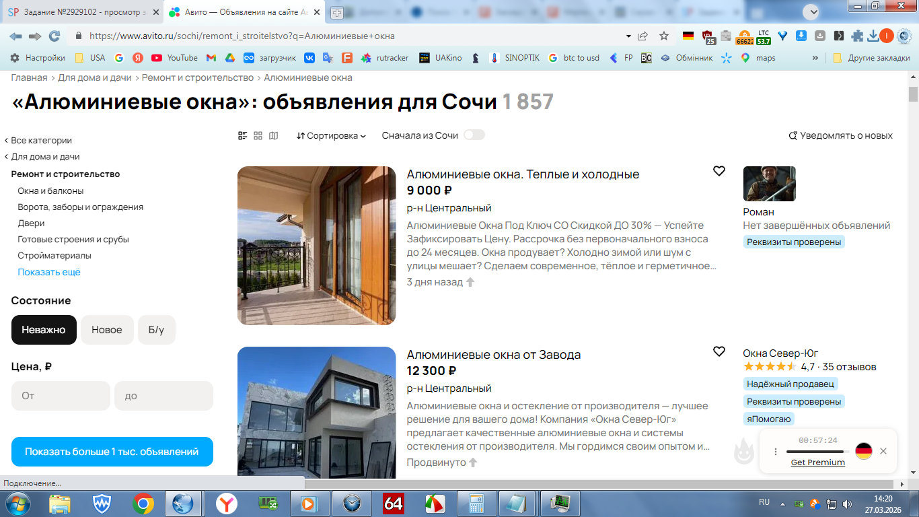Viewport: 919px width, 517px height.
Task: Open the Yandex bookmark icon
Action: [x=138, y=58]
